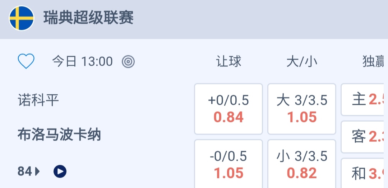Pick the +0/0.5 handicap at 0.84
This screenshot has width=388, height=188.
(x=228, y=109)
